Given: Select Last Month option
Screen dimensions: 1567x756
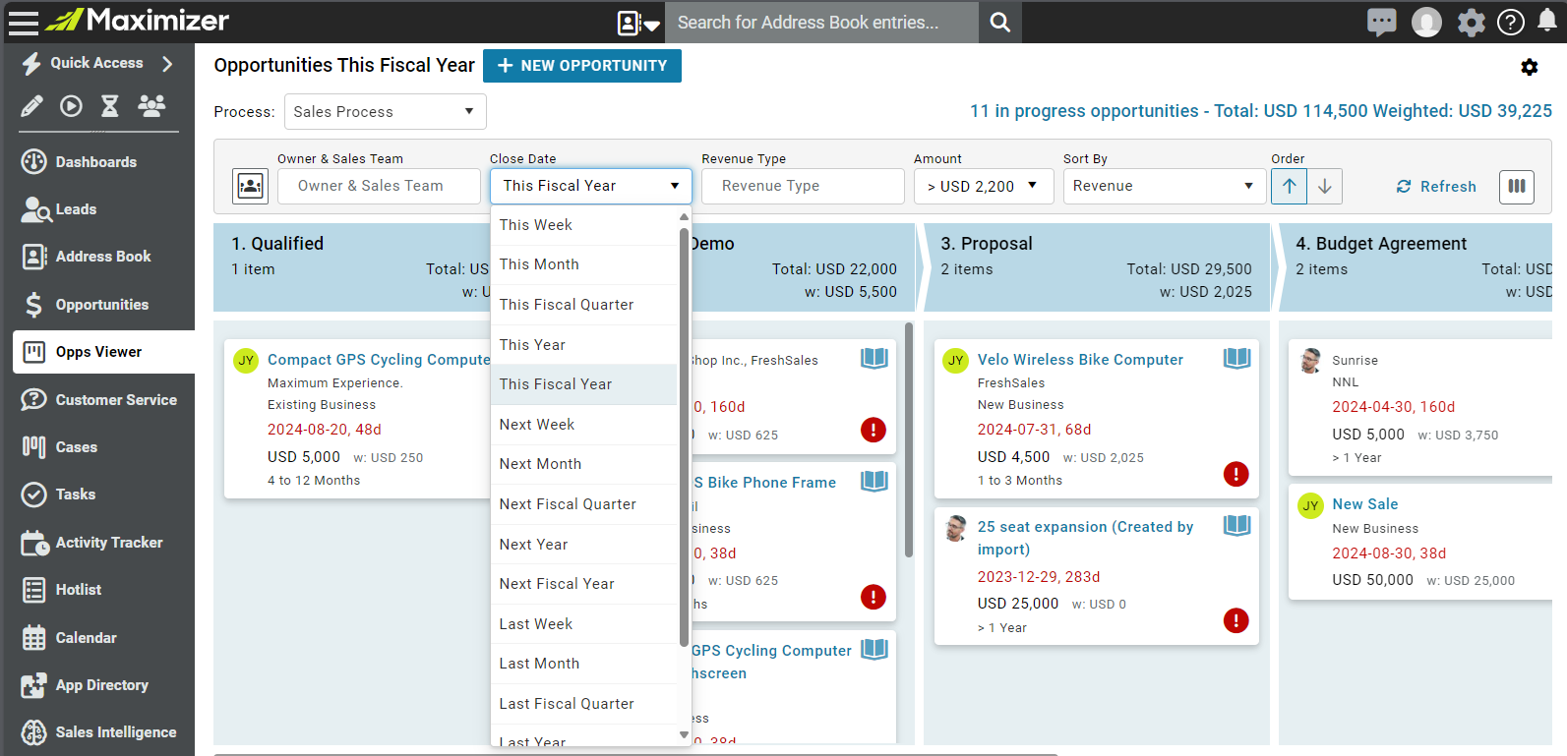Looking at the screenshot, I should 584,664.
